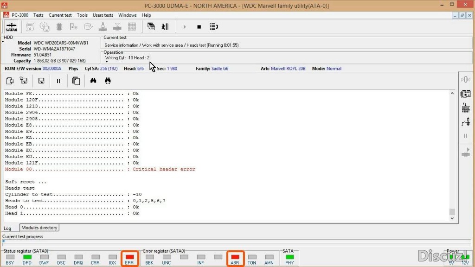This screenshot has width=475, height=267.
Task: Click the chip-shaped ROM toolbar icon
Action: [x=59, y=27]
